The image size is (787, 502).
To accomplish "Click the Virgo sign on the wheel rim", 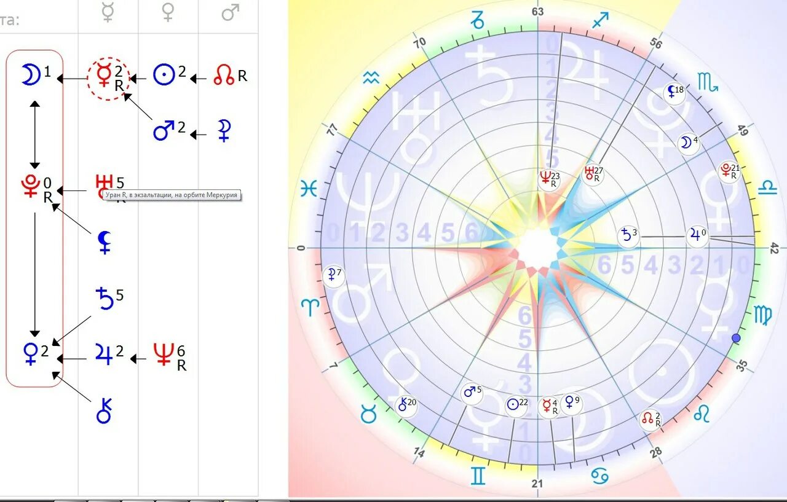I will (764, 315).
